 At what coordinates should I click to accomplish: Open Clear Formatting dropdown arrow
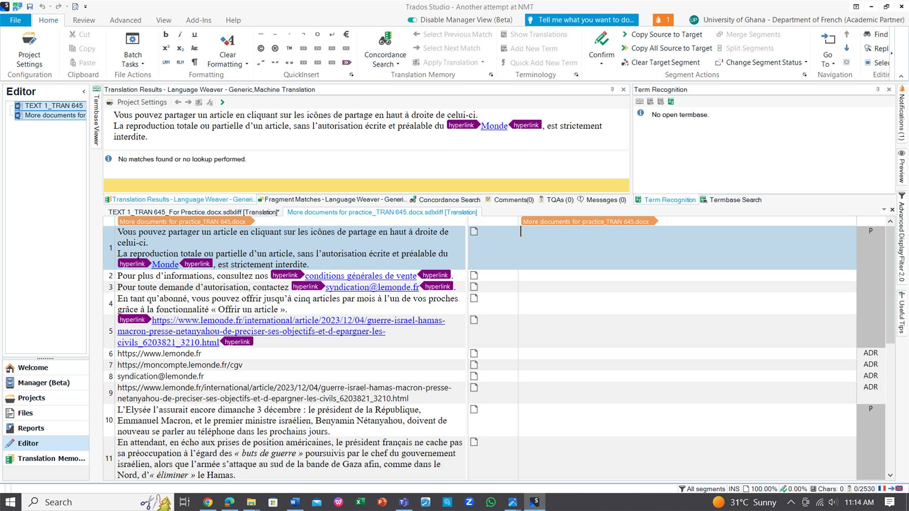pos(246,65)
